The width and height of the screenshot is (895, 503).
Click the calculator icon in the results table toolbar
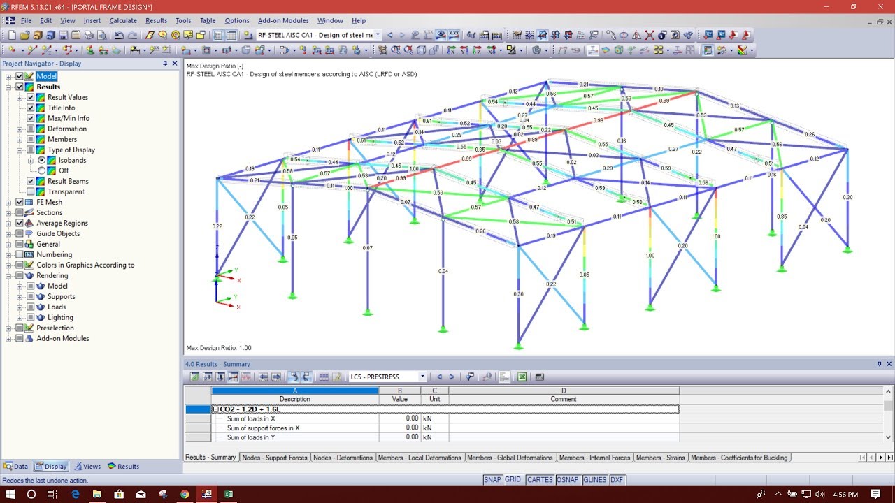pos(540,377)
